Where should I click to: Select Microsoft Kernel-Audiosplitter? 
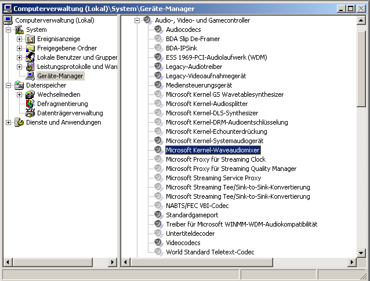(206, 104)
